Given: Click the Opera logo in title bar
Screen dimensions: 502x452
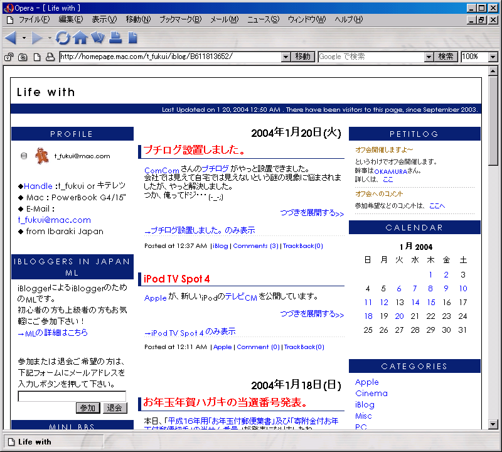Looking at the screenshot, I should click(x=8, y=8).
